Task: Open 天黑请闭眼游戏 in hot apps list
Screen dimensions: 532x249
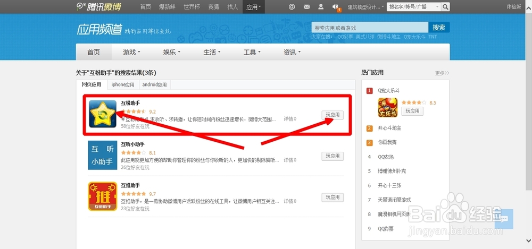Action: (394, 200)
